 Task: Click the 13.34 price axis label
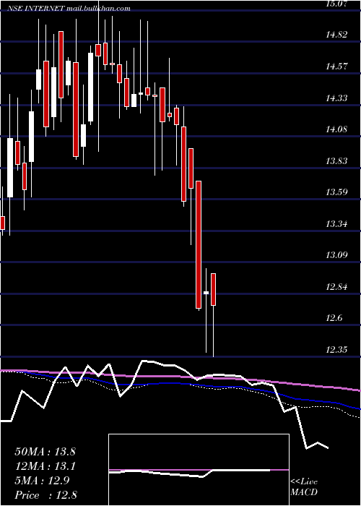coord(336,223)
